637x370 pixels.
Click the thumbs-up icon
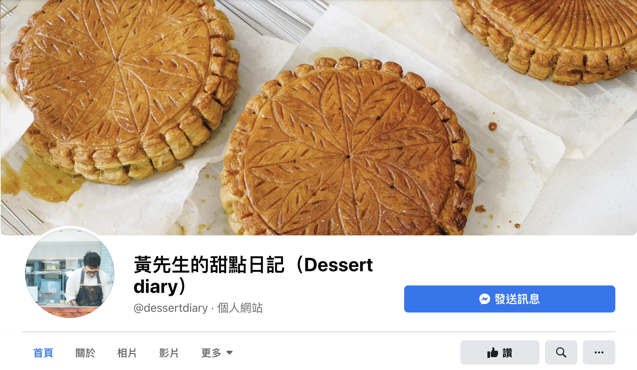pyautogui.click(x=493, y=353)
